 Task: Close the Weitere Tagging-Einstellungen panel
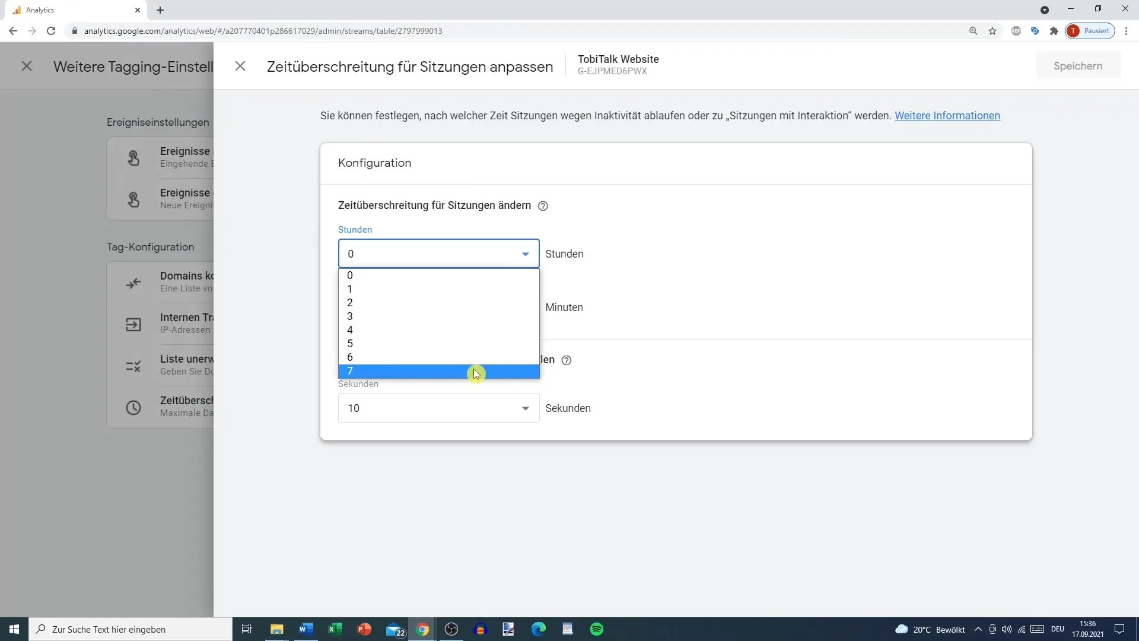point(27,66)
